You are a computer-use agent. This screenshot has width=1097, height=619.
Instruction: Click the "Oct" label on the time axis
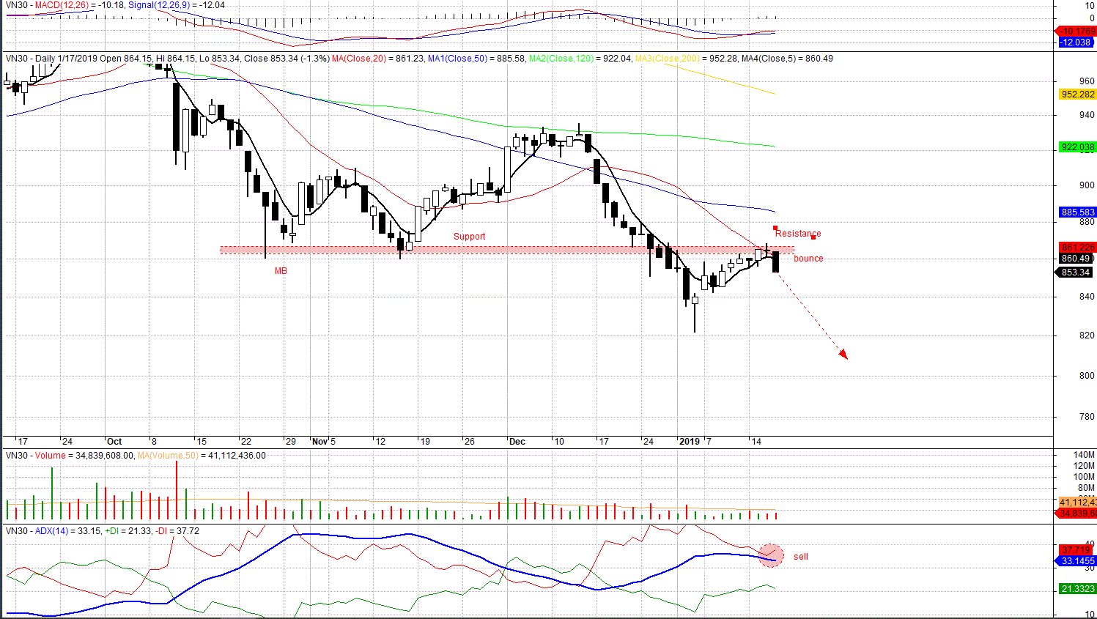pyautogui.click(x=114, y=442)
